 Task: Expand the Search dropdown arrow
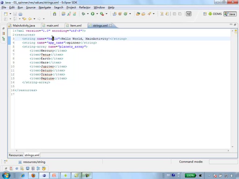click(154, 14)
